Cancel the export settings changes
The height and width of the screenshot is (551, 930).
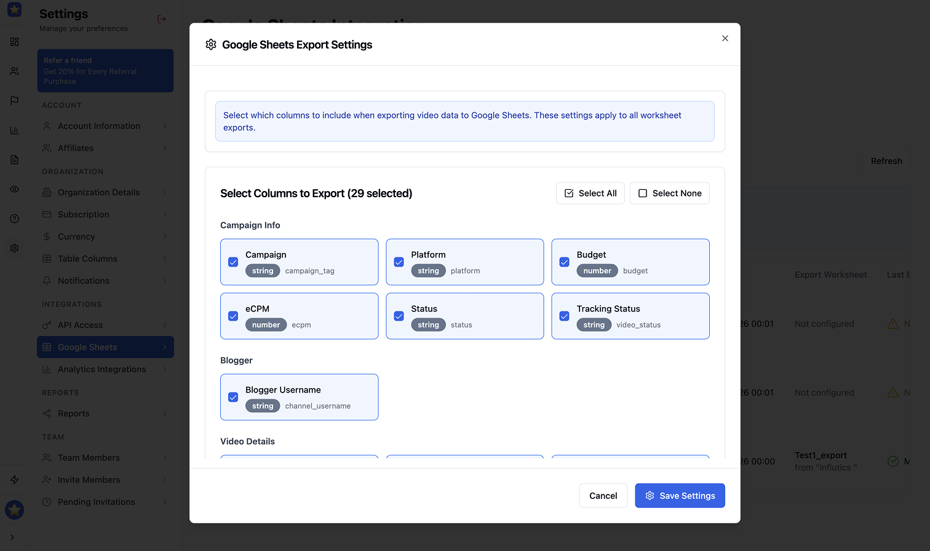click(x=603, y=496)
